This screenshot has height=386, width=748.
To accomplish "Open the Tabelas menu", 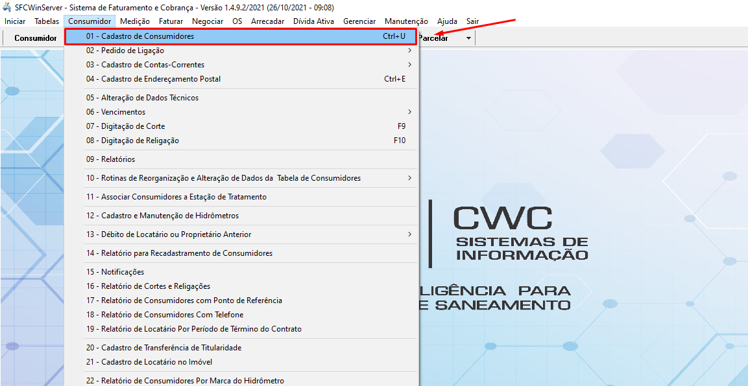I will point(46,21).
